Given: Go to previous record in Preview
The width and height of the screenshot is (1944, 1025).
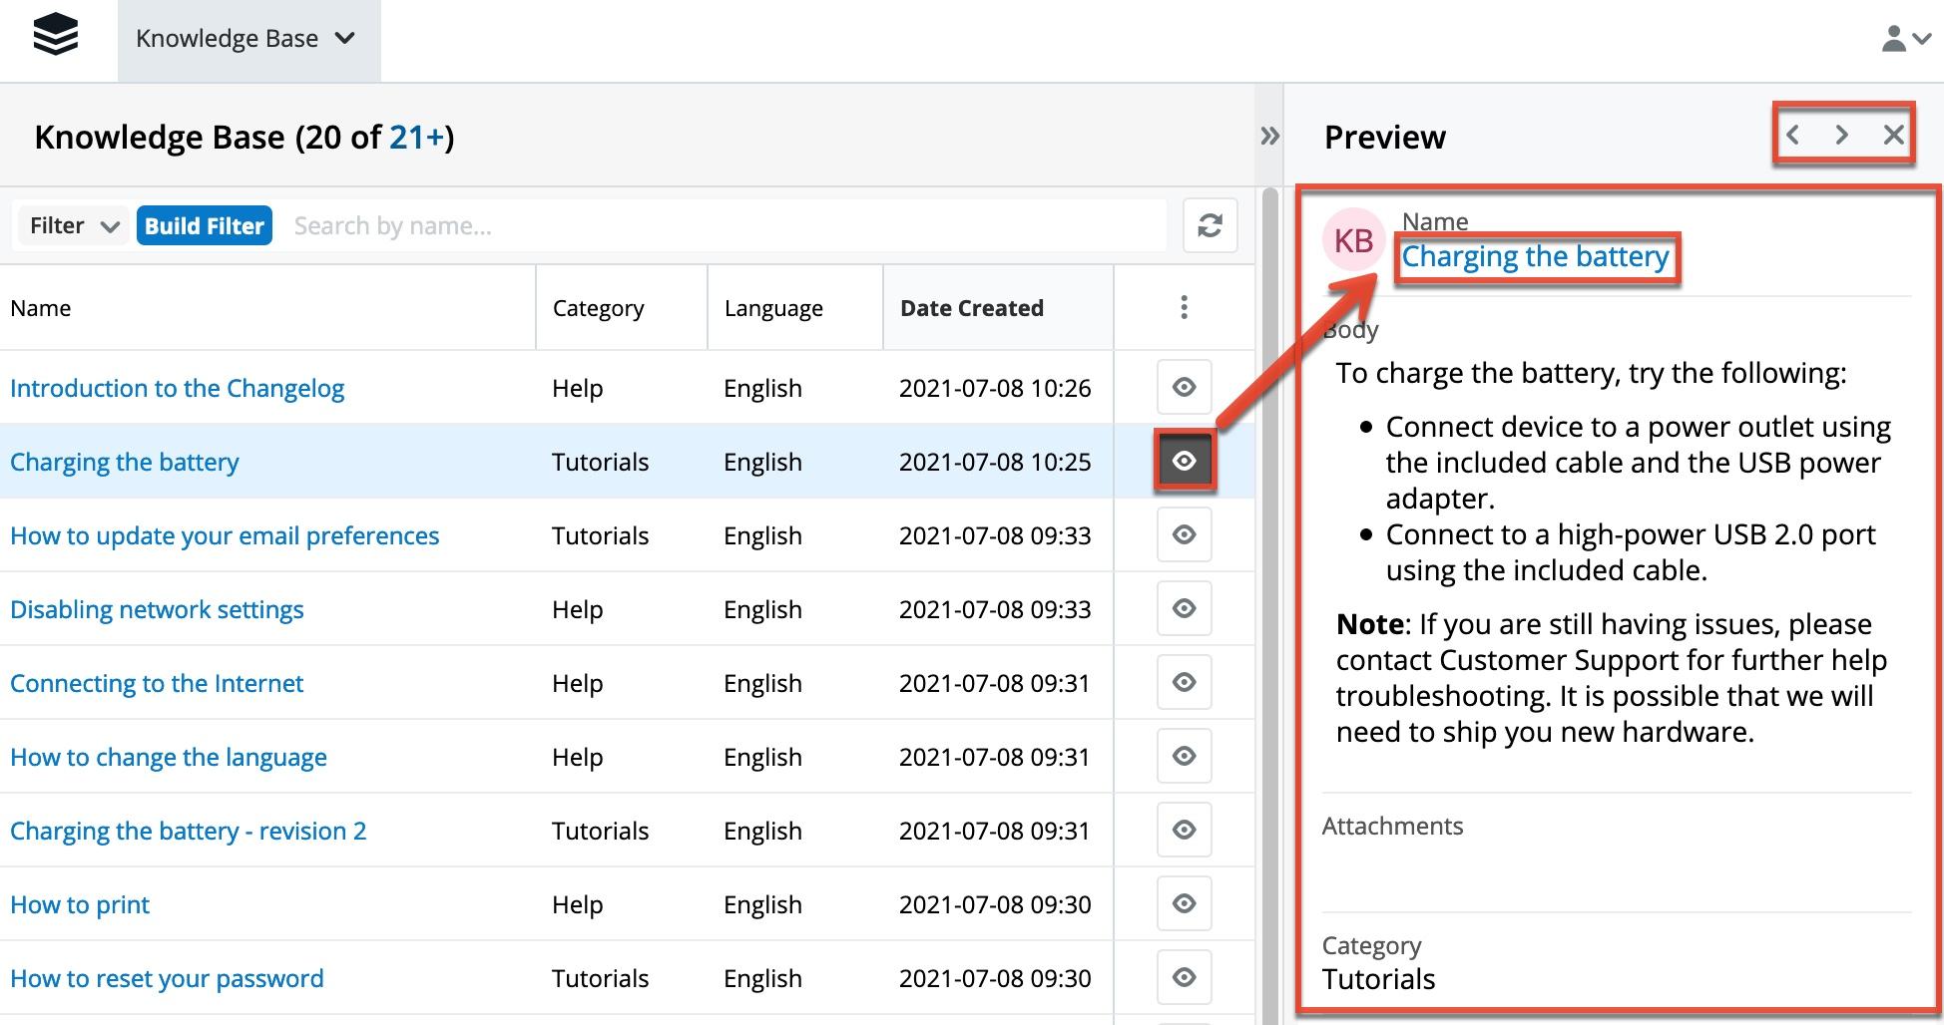Looking at the screenshot, I should pos(1792,135).
